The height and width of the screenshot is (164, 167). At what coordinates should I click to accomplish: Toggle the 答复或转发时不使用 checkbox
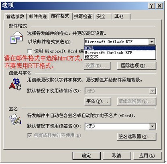click(x=30, y=136)
